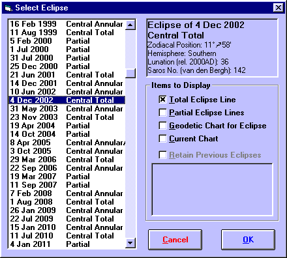Select the 10 Jun 2002 Central Annular eclipse

pos(67,92)
